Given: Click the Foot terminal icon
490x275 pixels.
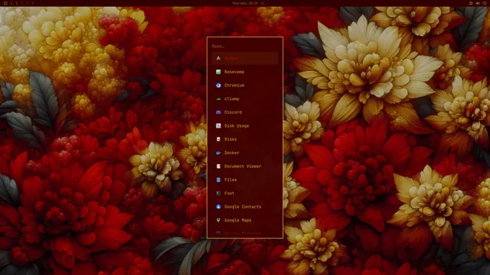Looking at the screenshot, I should [x=218, y=193].
